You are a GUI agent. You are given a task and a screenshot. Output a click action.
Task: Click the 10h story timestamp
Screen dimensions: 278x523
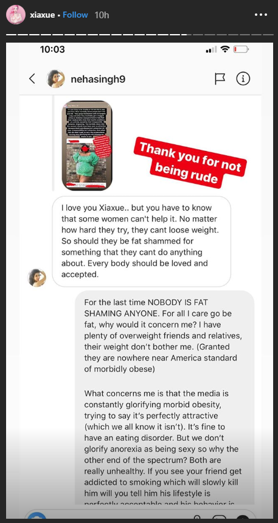[x=102, y=15]
